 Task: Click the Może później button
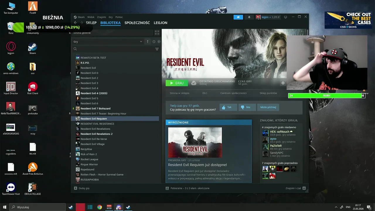(268, 107)
